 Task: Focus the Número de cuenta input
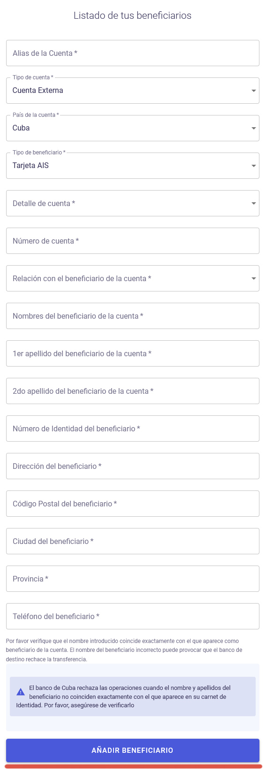(x=133, y=241)
